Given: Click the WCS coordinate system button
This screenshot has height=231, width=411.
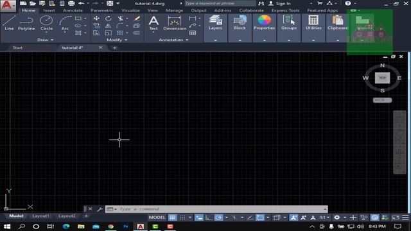Looking at the screenshot, I should (x=382, y=100).
